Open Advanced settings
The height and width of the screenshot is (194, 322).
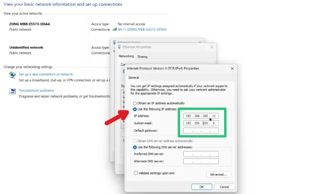219,175
